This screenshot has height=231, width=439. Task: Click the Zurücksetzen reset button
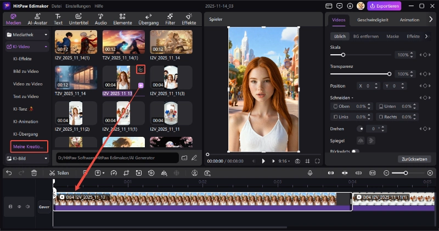(414, 159)
